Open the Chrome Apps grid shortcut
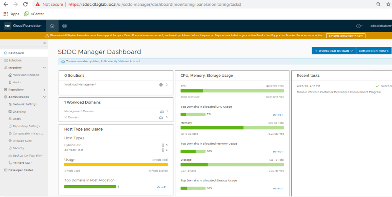The width and height of the screenshot is (392, 197). coord(6,14)
